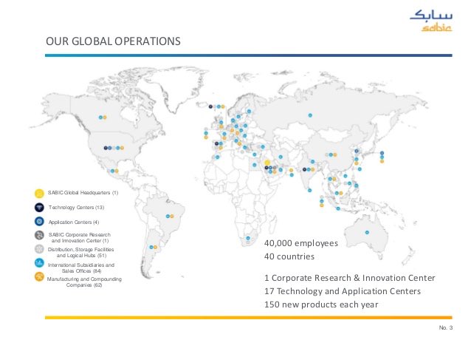Click the blue marker in South Africa
This screenshot has height=337, width=471.
click(248, 238)
